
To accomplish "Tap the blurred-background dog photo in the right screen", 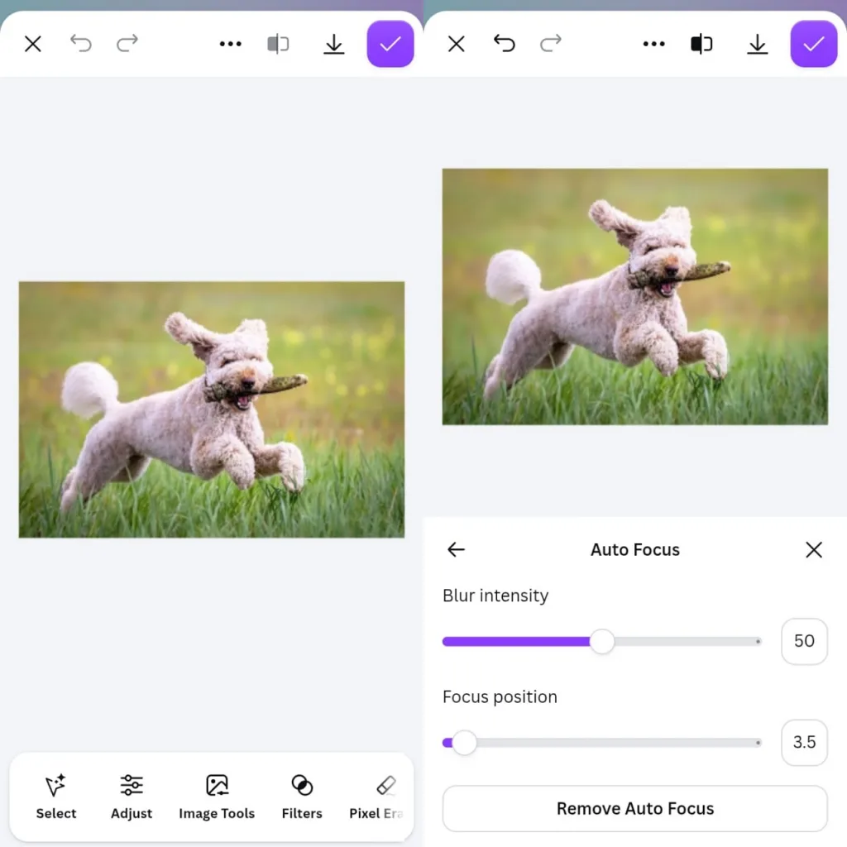I will click(x=635, y=297).
